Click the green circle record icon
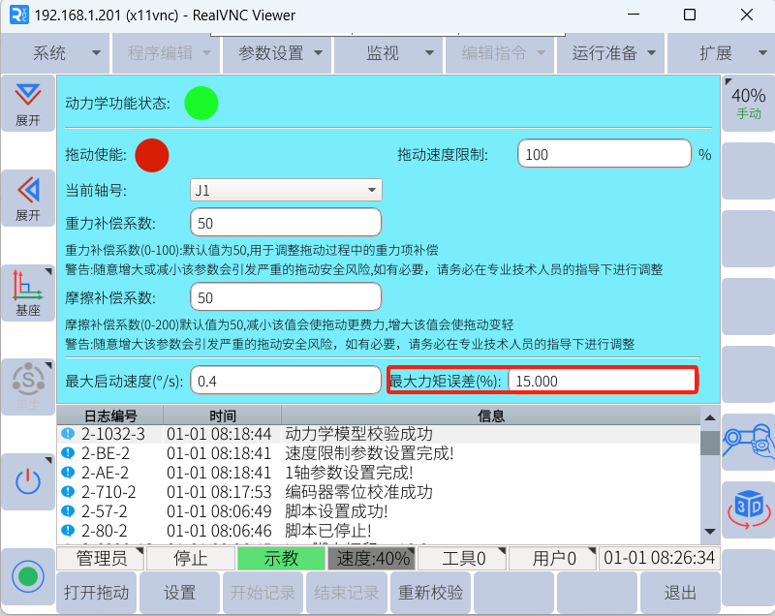 pos(28,576)
